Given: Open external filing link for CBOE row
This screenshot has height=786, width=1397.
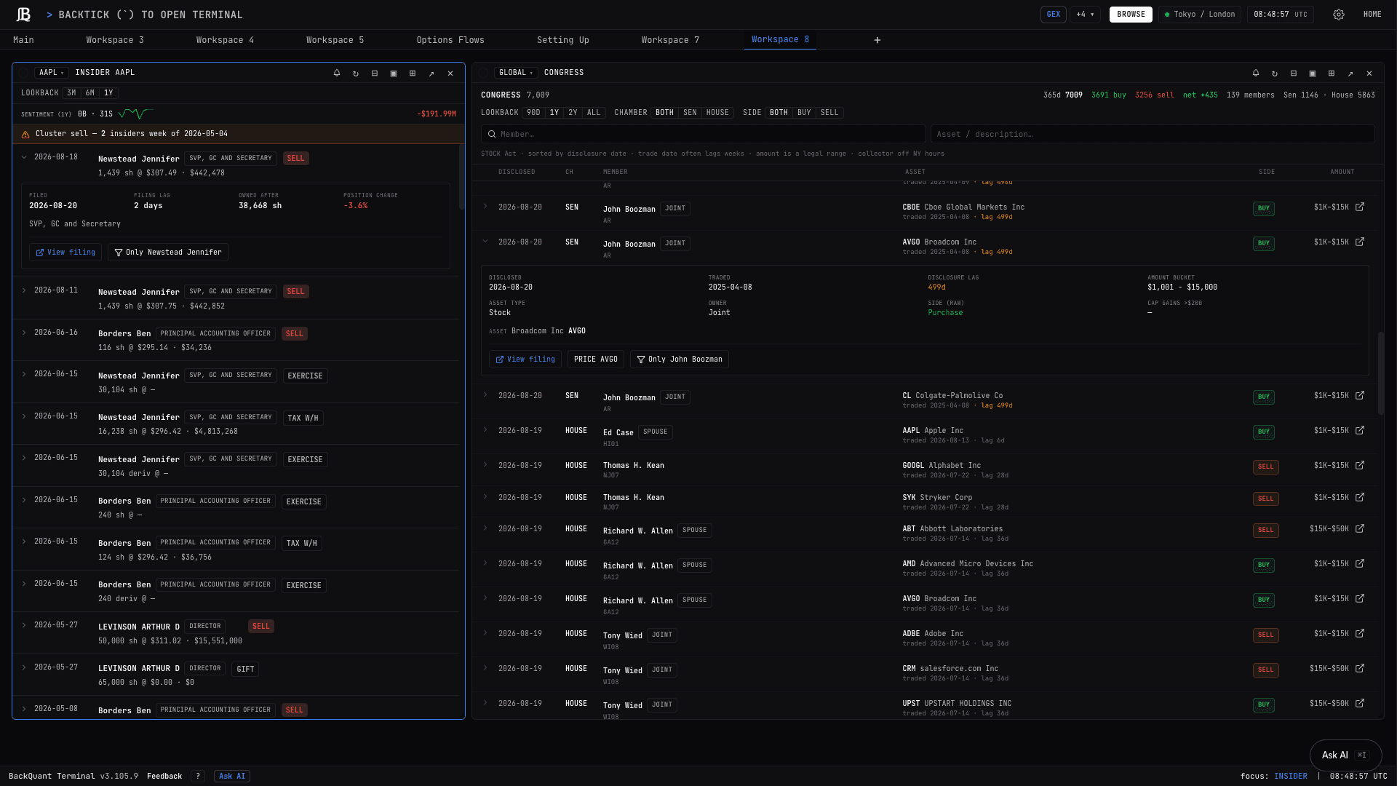Looking at the screenshot, I should (1360, 207).
